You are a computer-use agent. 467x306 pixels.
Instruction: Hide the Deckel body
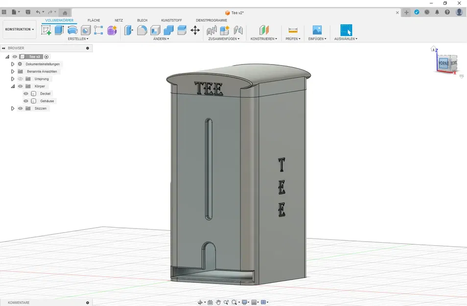[x=25, y=94]
